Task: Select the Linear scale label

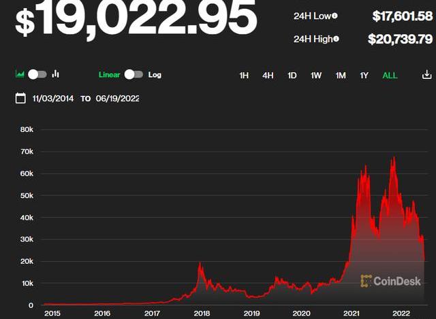Action: [x=109, y=75]
